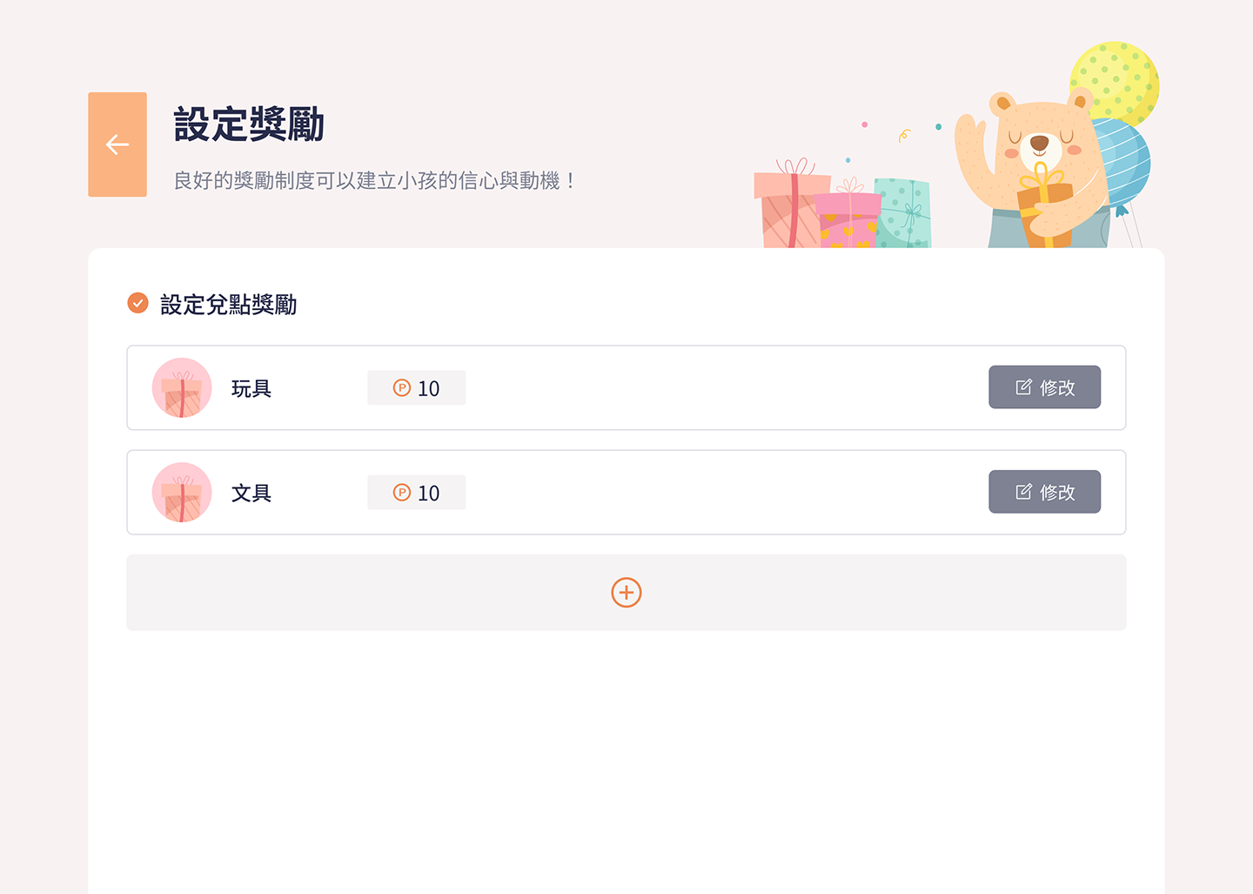1253x894 pixels.
Task: Click the 10 points value for 玩具
Action: click(429, 388)
